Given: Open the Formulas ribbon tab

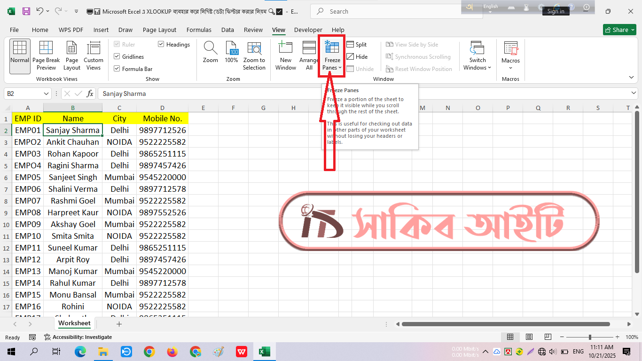Looking at the screenshot, I should coord(199,30).
